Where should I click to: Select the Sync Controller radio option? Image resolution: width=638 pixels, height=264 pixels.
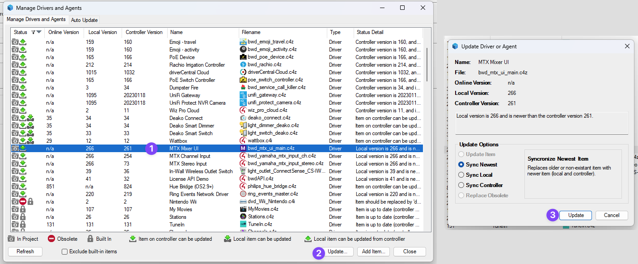pos(461,185)
